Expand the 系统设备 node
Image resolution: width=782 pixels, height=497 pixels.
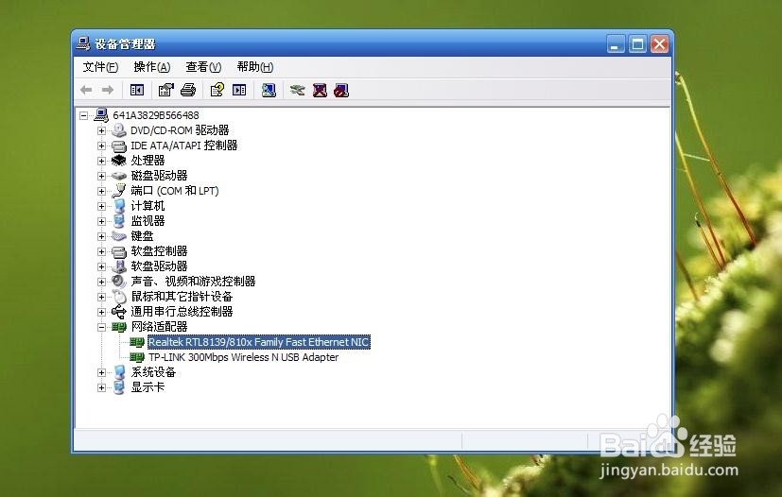point(101,373)
